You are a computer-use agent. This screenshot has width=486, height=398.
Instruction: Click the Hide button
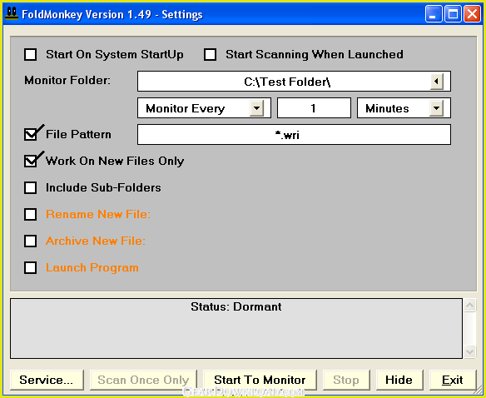[x=399, y=380]
